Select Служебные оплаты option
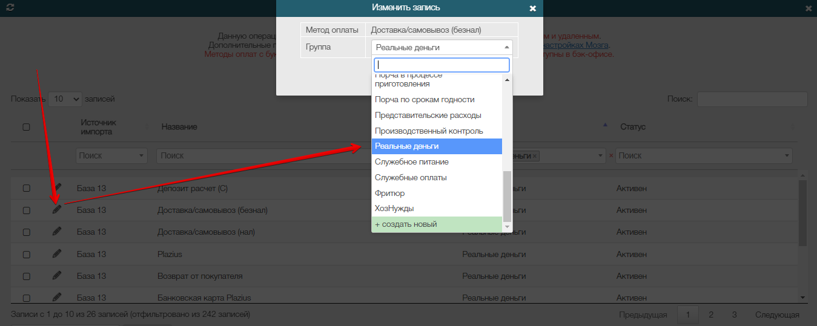Viewport: 817px width, 326px height. click(437, 178)
